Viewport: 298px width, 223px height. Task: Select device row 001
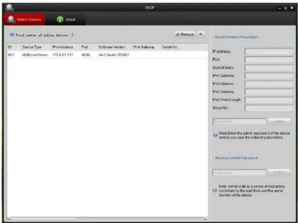click(108, 55)
